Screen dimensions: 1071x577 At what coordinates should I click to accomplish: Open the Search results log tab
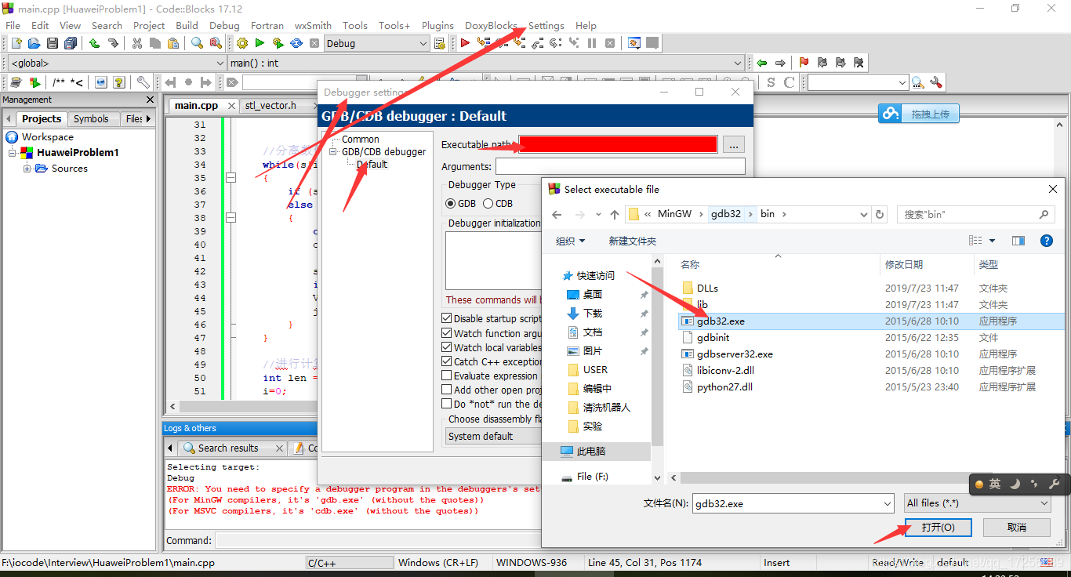[228, 448]
